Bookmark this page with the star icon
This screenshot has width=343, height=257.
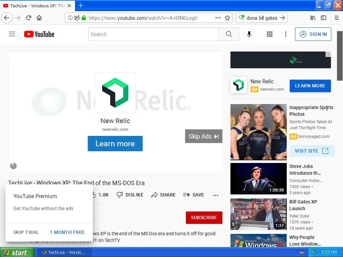coord(227,18)
